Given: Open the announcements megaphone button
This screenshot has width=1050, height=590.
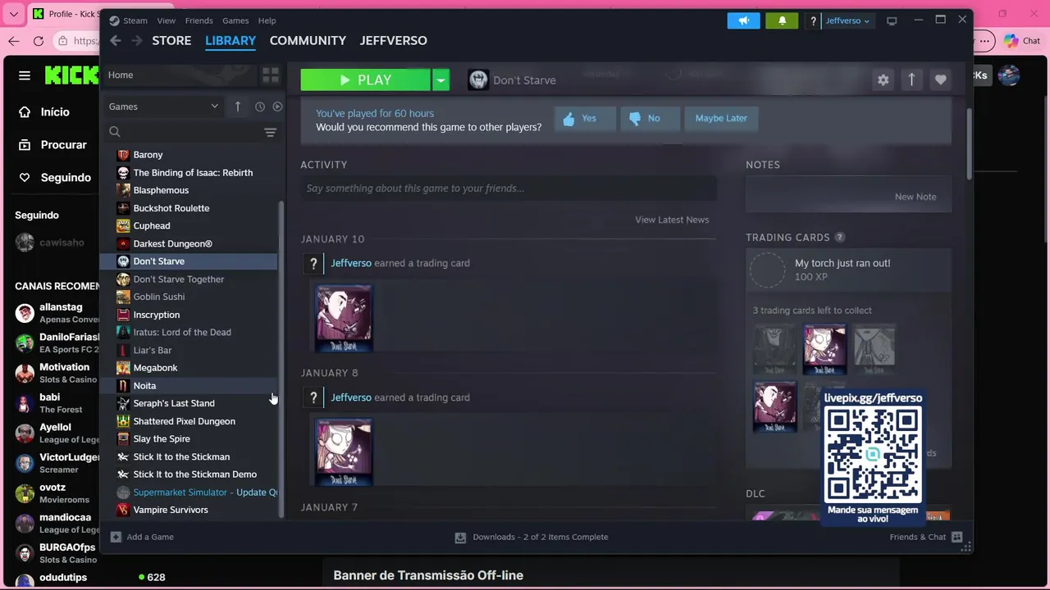Looking at the screenshot, I should click(743, 20).
